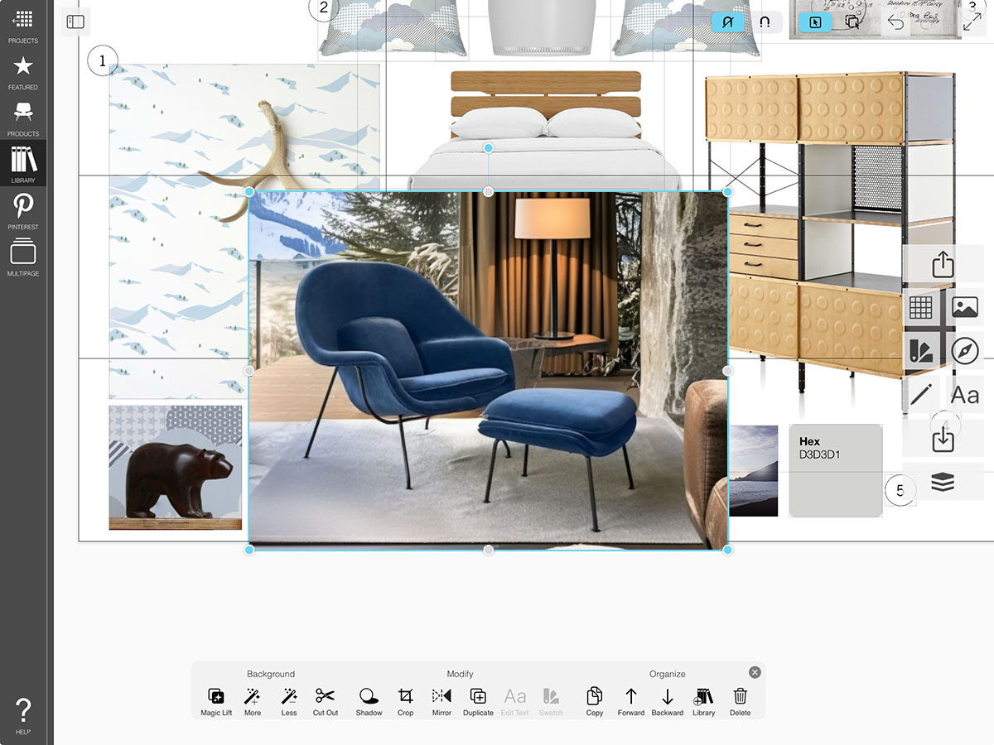Apply Magic Lift to the selected image

(216, 701)
